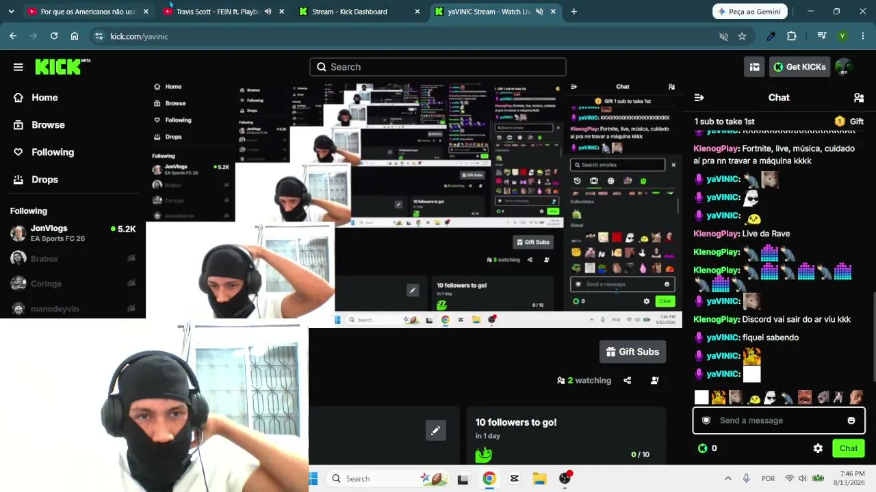This screenshot has width=876, height=492.
Task: Click the KICKs balance coin icon
Action: (x=702, y=448)
